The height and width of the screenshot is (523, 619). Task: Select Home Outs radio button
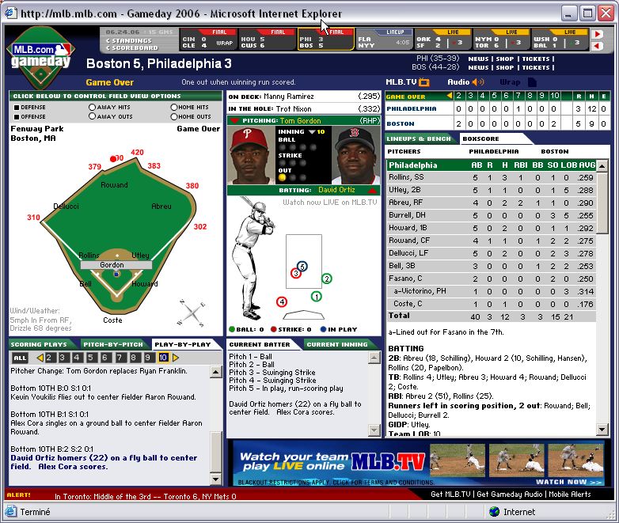pos(173,116)
